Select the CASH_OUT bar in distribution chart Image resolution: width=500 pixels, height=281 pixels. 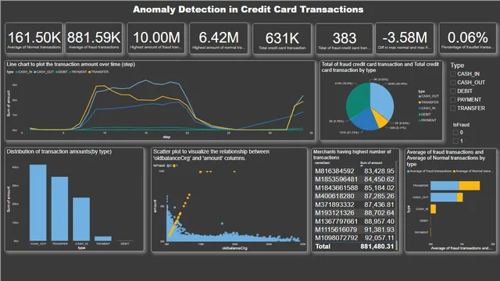click(38, 203)
